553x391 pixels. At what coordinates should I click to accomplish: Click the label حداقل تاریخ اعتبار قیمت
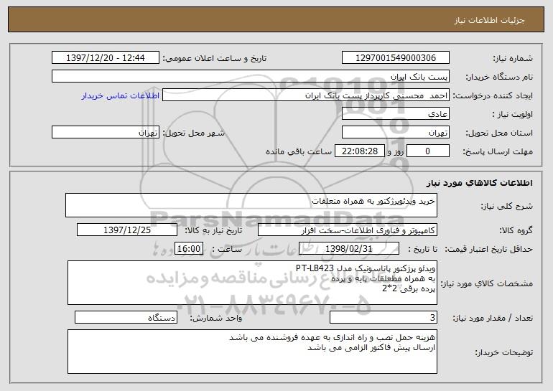click(488, 249)
